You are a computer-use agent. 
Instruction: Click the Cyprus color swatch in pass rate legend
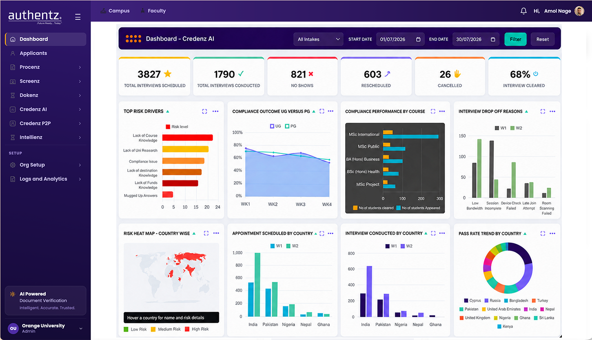[x=466, y=301]
